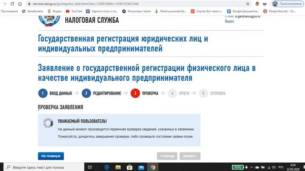Bookmark this page with the star icon
Viewport: 305px width, 171px height.
[248, 4]
